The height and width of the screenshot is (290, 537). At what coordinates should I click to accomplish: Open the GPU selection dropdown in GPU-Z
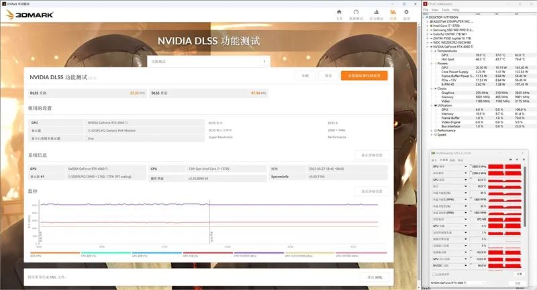pyautogui.click(x=458, y=283)
